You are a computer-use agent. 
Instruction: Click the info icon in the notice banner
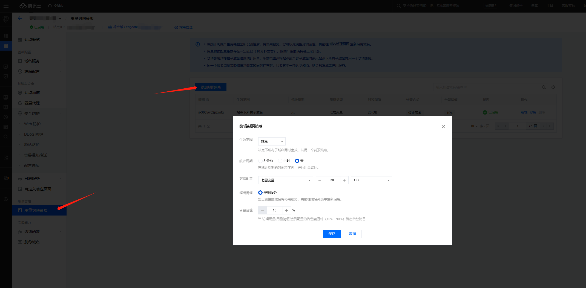(198, 44)
